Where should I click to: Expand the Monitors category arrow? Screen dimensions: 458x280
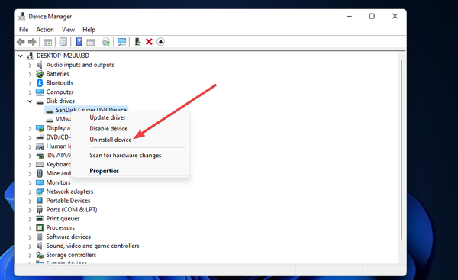point(30,183)
